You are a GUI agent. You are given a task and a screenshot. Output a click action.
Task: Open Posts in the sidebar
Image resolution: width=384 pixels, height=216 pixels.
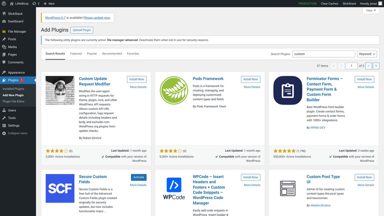point(18,39)
